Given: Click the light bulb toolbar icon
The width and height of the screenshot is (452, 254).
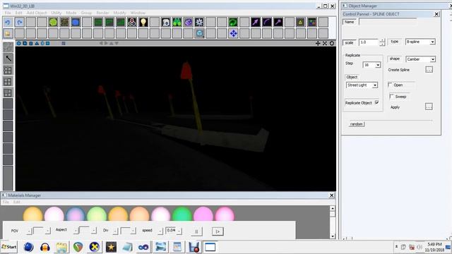Looking at the screenshot, I should click(x=143, y=22).
